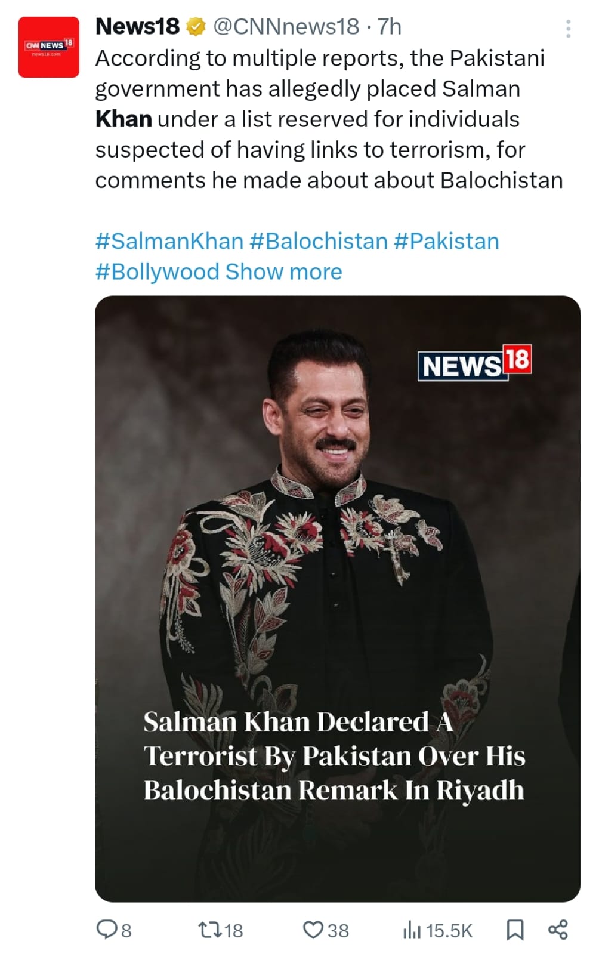
Task: Expand tweet text with Show more
Action: pyautogui.click(x=283, y=272)
